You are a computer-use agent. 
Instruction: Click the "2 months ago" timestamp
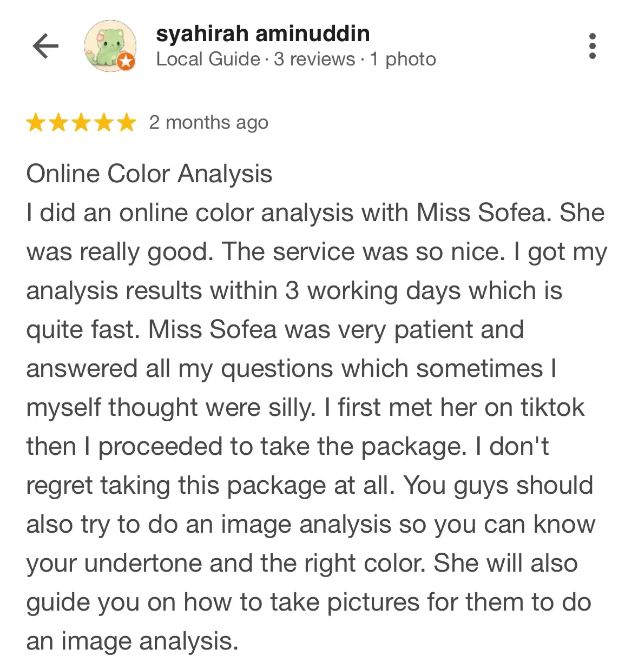point(209,123)
